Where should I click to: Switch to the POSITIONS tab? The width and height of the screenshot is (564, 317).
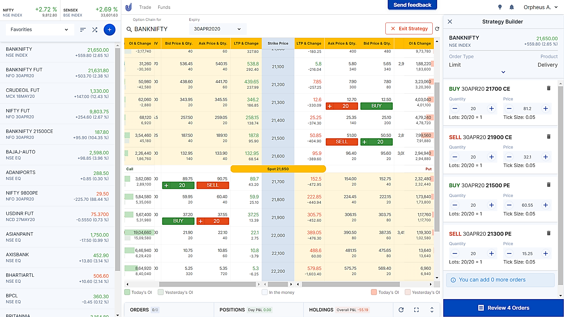click(232, 310)
